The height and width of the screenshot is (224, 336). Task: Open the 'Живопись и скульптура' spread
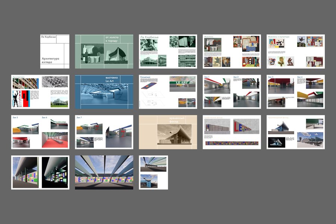[x=296, y=52]
